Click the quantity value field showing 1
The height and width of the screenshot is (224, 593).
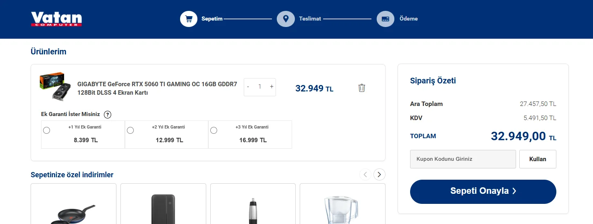click(260, 87)
